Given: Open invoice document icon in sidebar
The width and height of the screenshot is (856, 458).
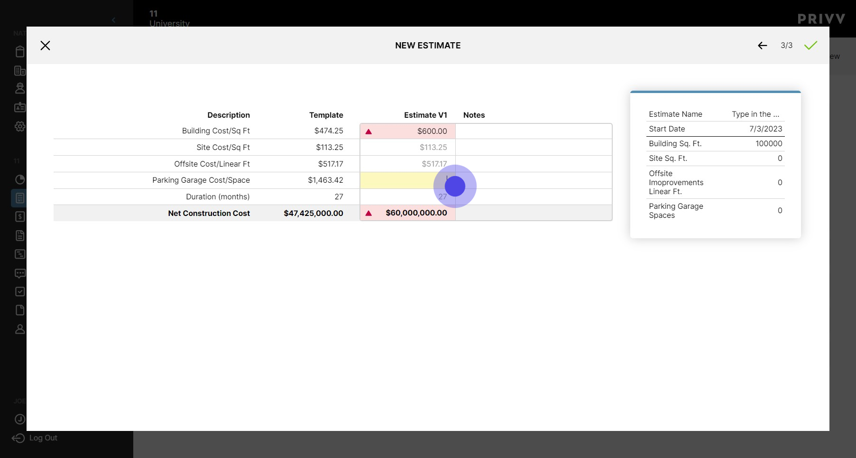Looking at the screenshot, I should [20, 235].
